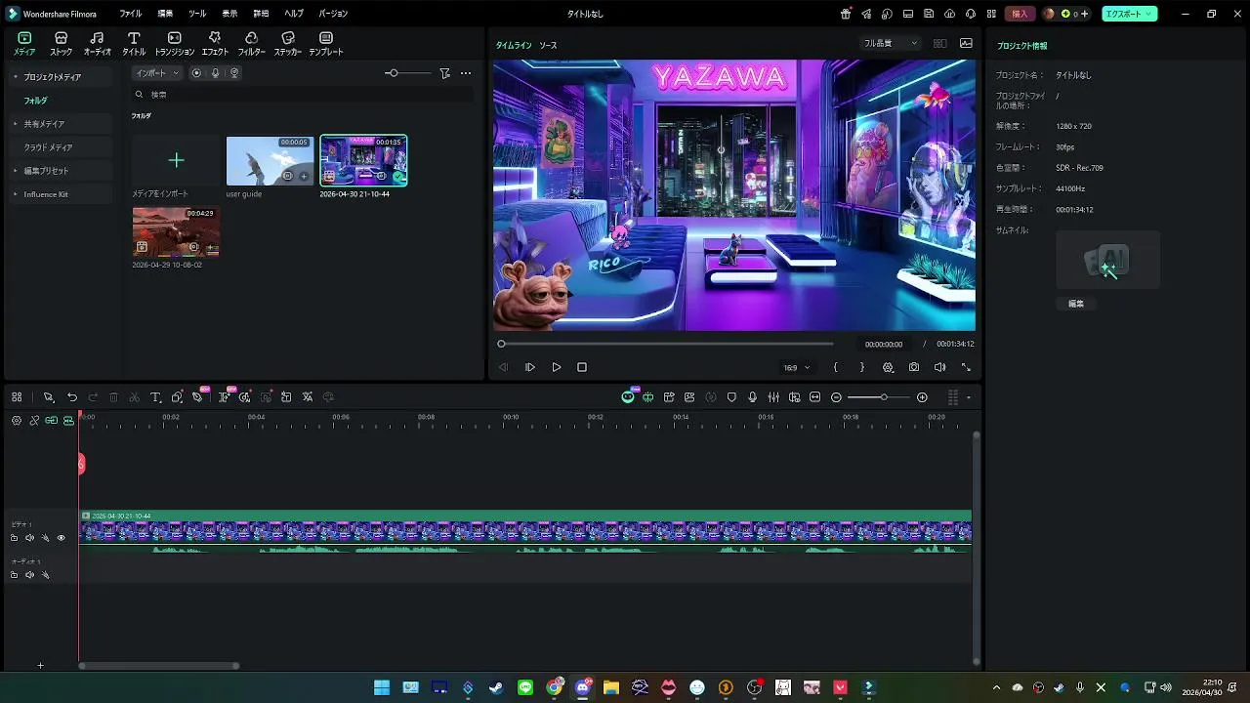
Task: Toggle the ビデオ 1 track eye visibility
Action: (x=61, y=538)
